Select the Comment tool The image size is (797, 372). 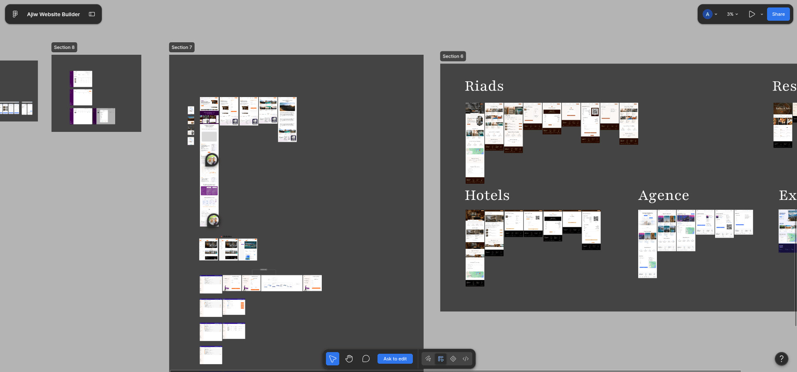tap(366, 359)
